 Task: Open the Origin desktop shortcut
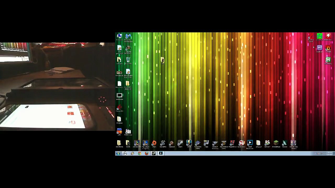coord(154,144)
